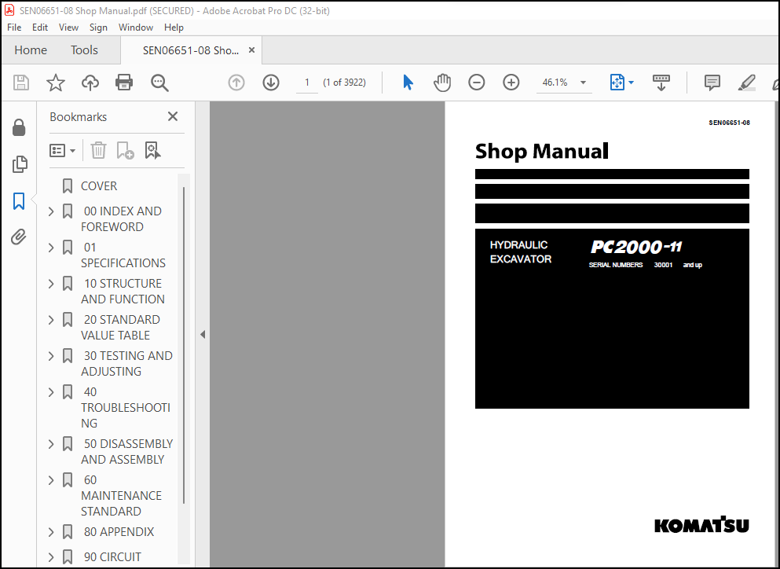Activate the Hand pan tool
The height and width of the screenshot is (569, 780).
point(441,83)
